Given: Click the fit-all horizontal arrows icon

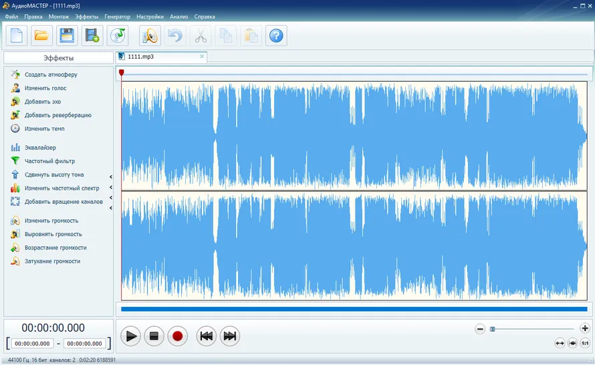Looking at the screenshot, I should pos(560,344).
